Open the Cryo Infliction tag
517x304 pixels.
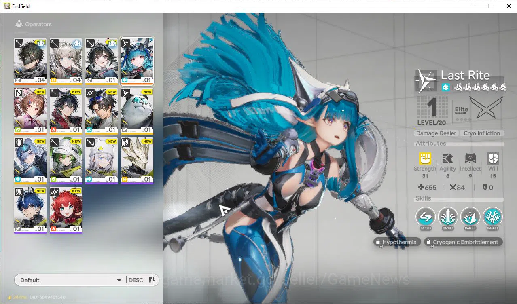click(482, 133)
